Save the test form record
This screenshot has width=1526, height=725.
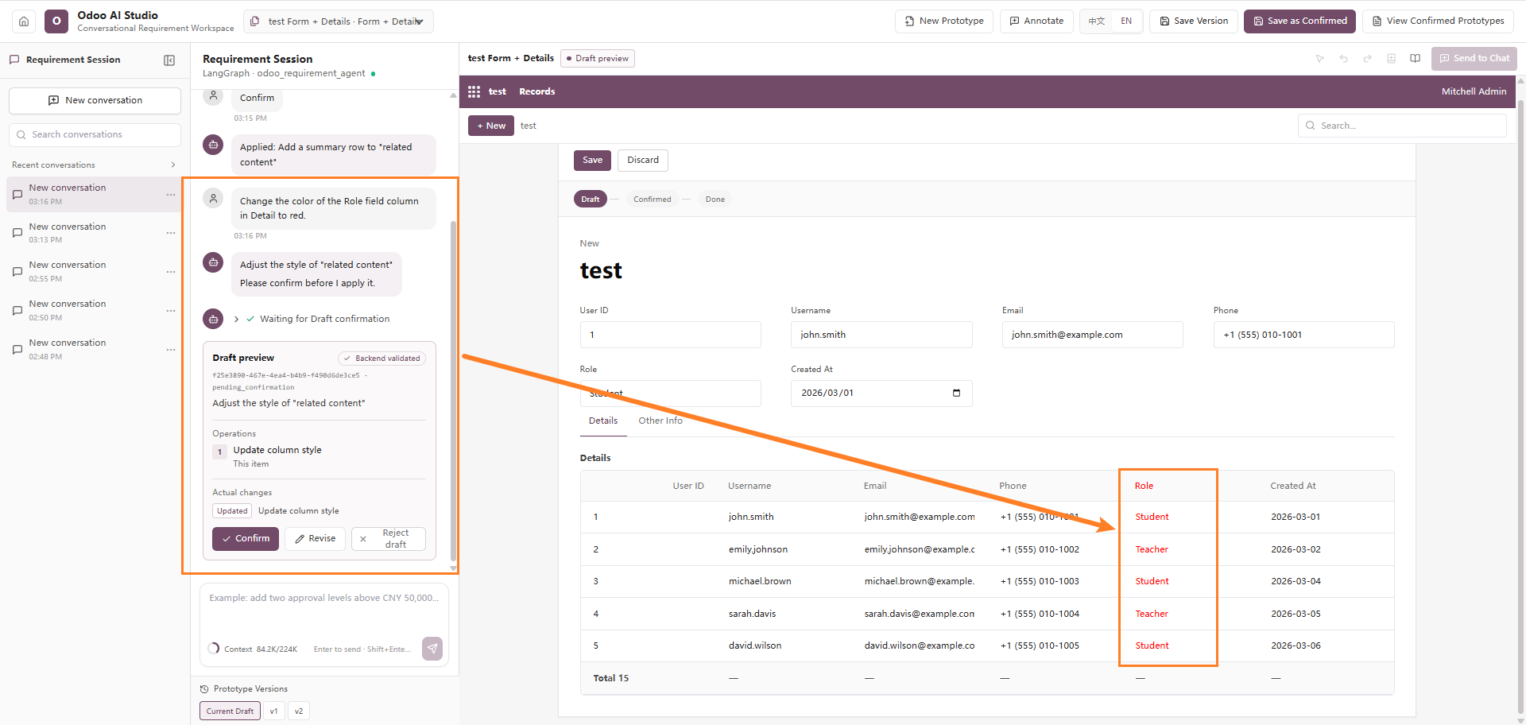coord(593,161)
